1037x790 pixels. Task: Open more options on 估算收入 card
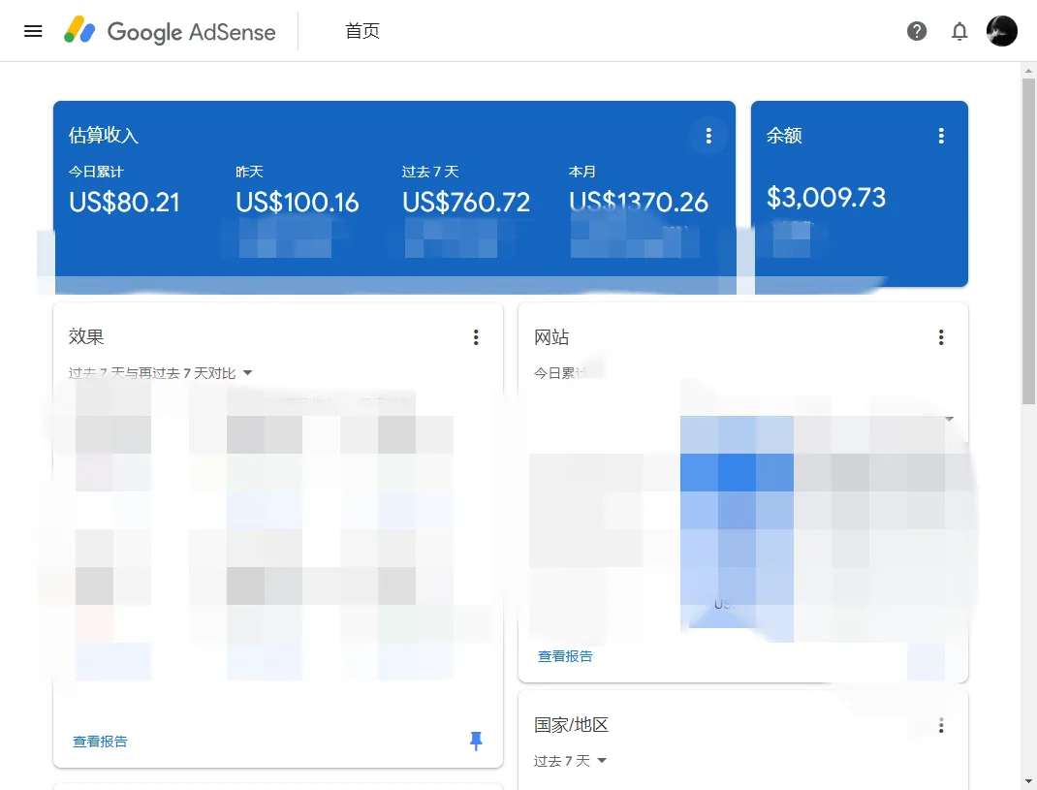tap(708, 136)
